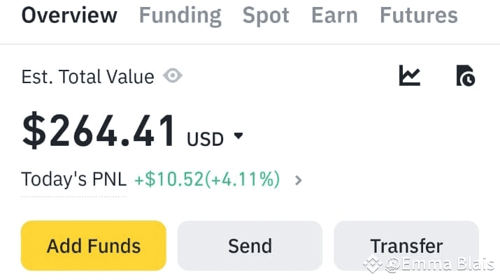
Task: Open the Earn tab
Action: (x=334, y=15)
